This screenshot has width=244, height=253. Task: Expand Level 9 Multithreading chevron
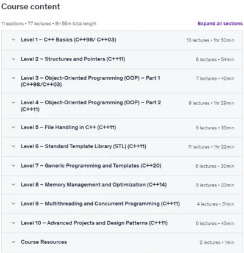[x=13, y=204]
